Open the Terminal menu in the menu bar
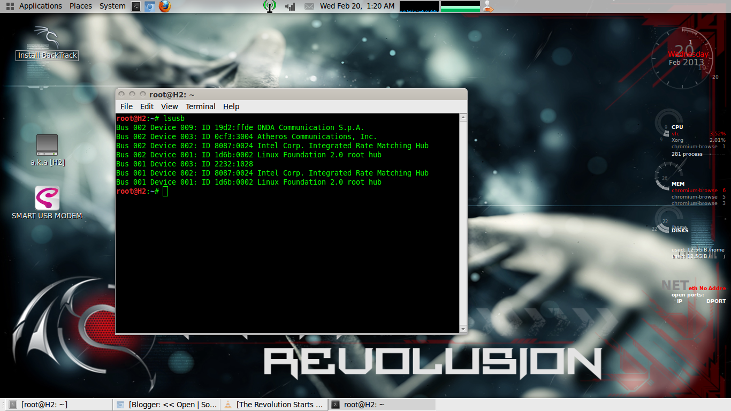 (200, 106)
